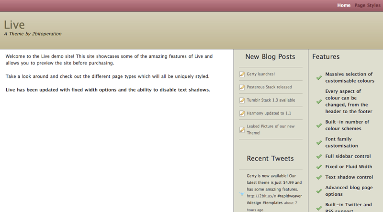Click the note icon beside Tumblr Stack 1.3

[x=242, y=100]
